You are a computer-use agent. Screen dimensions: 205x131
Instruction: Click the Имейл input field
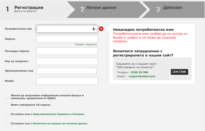(67, 81)
